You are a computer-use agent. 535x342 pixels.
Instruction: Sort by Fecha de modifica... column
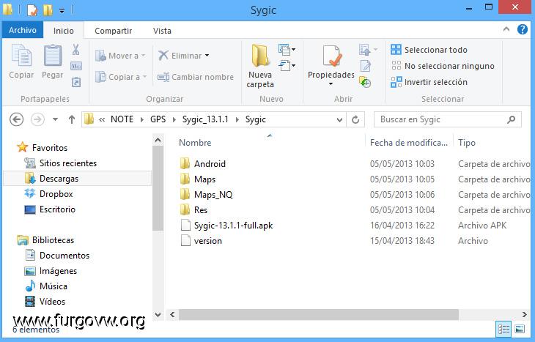click(409, 143)
